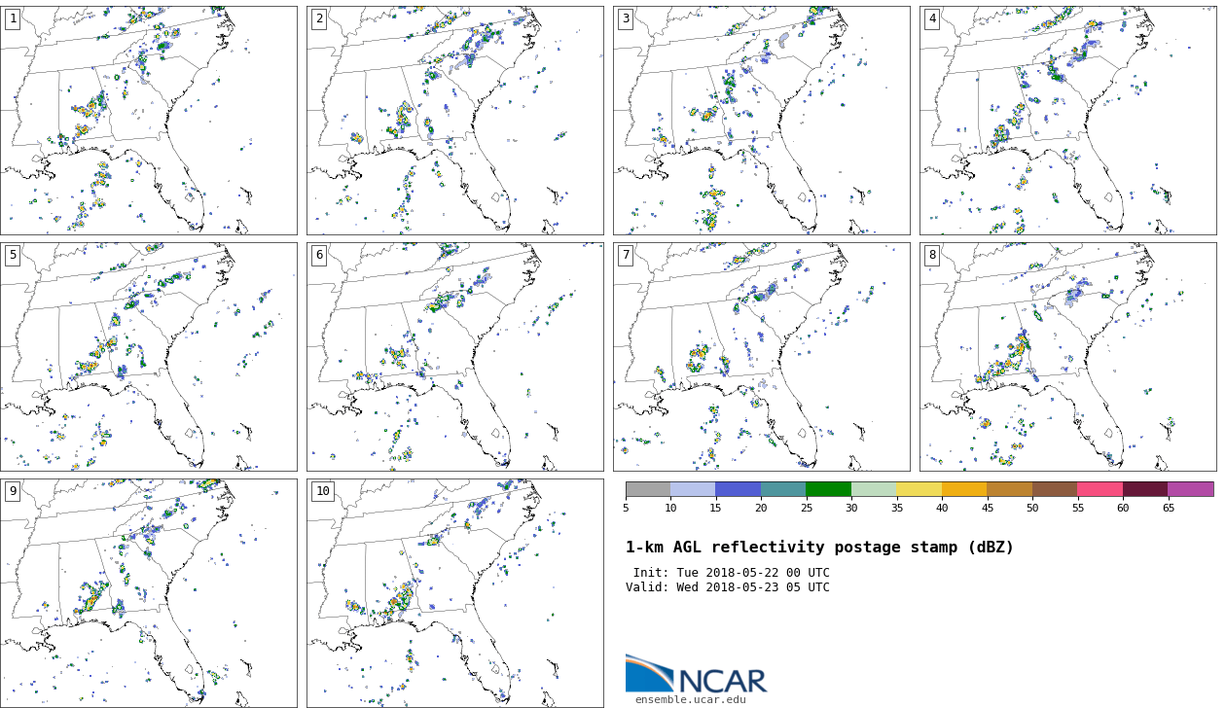The height and width of the screenshot is (708, 1226).
Task: Click the 65 tick label on colorbar
Action: (1168, 508)
